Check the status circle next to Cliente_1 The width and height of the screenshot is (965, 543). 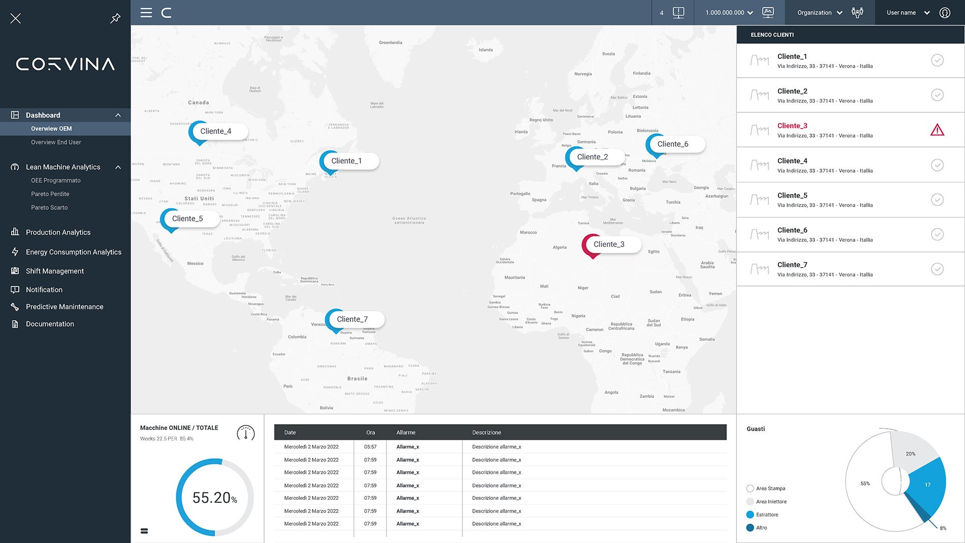(x=937, y=60)
